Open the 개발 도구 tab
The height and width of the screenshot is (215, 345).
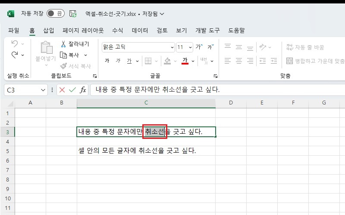coord(207,30)
